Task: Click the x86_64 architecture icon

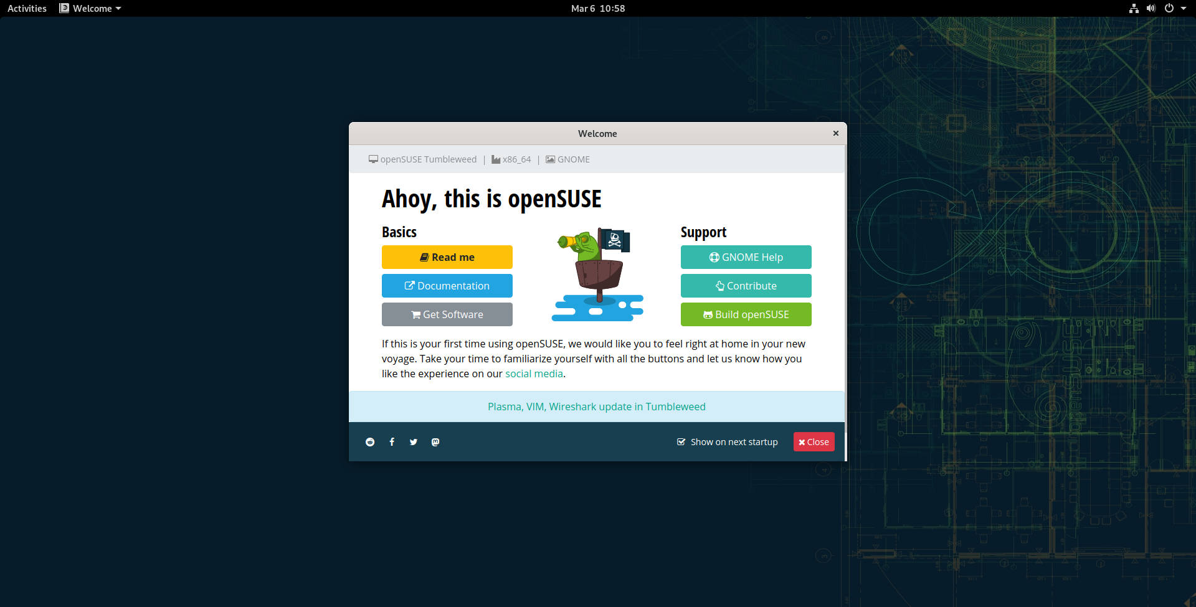Action: click(496, 159)
